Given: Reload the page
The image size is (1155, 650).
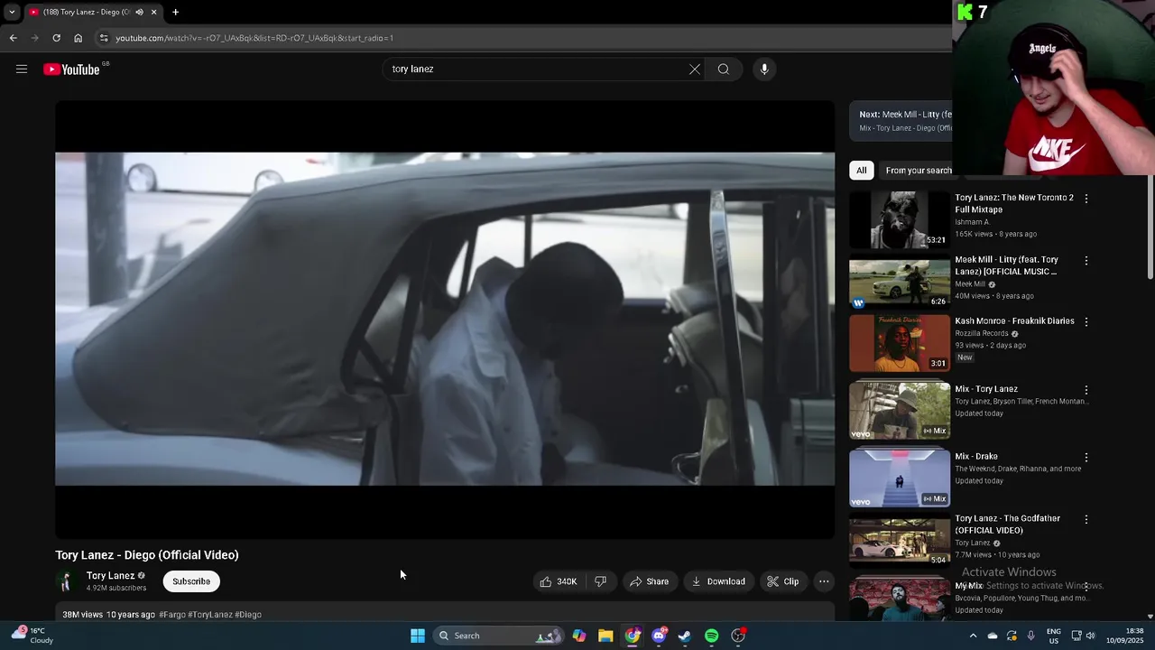Looking at the screenshot, I should point(56,38).
